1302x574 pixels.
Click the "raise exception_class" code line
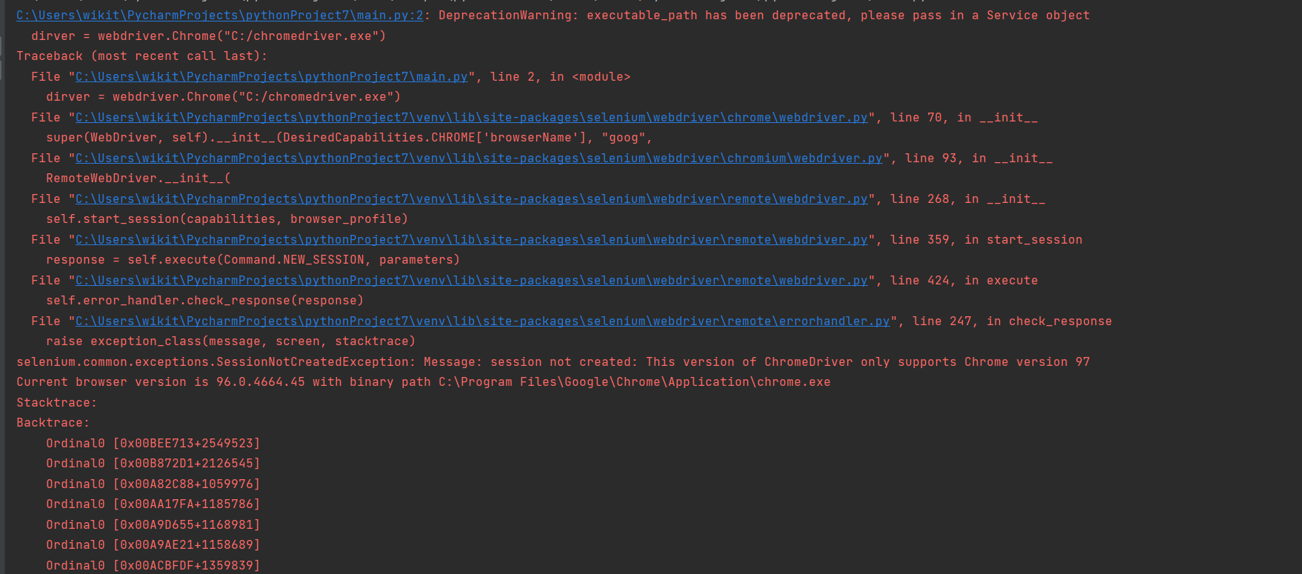point(230,341)
